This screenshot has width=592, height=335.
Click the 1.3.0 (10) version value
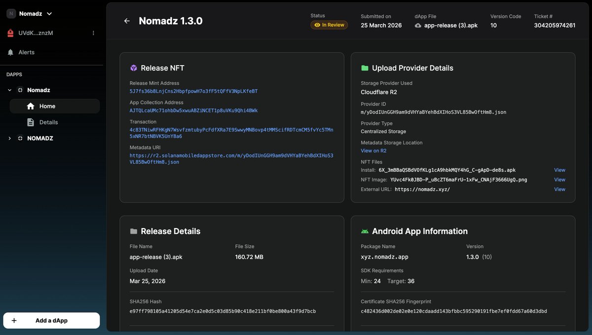pyautogui.click(x=479, y=257)
